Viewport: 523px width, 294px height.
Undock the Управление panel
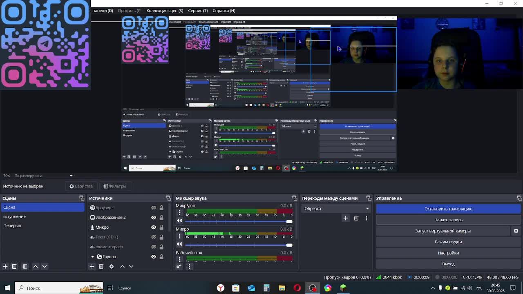click(x=519, y=198)
